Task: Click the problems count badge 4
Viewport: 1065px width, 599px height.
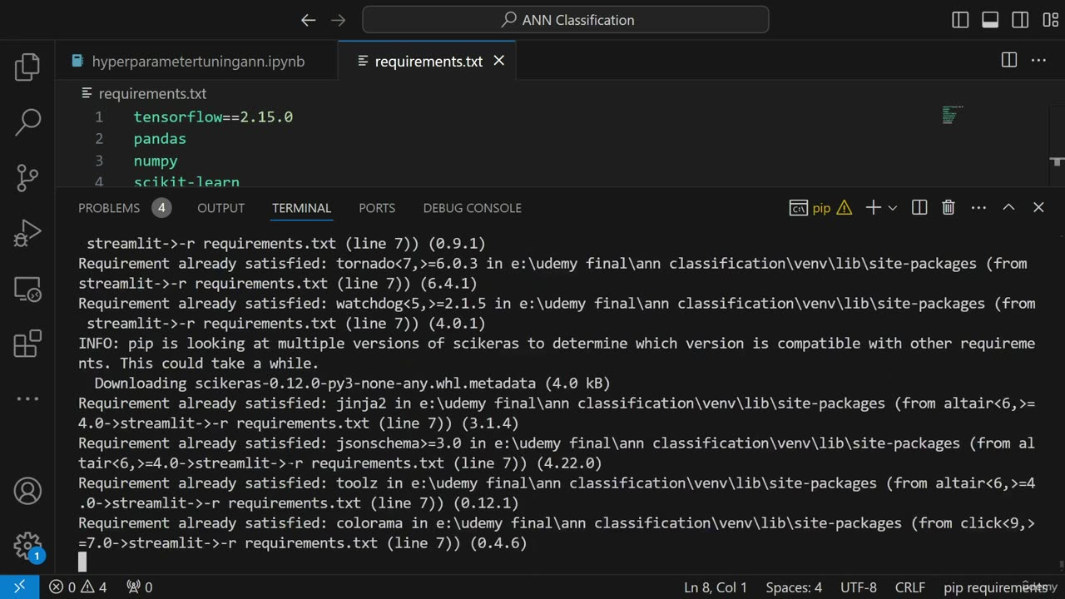Action: [161, 208]
